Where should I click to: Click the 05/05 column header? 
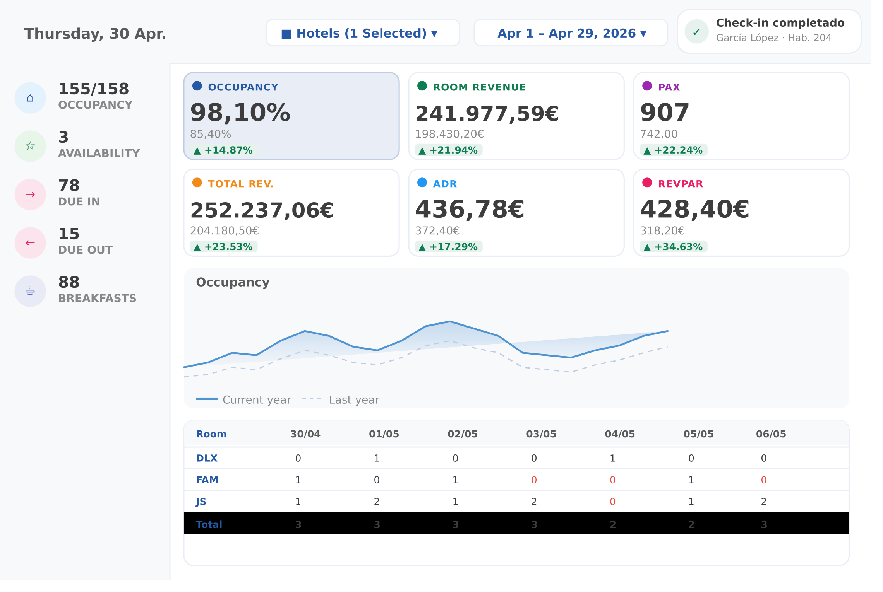[x=698, y=434]
